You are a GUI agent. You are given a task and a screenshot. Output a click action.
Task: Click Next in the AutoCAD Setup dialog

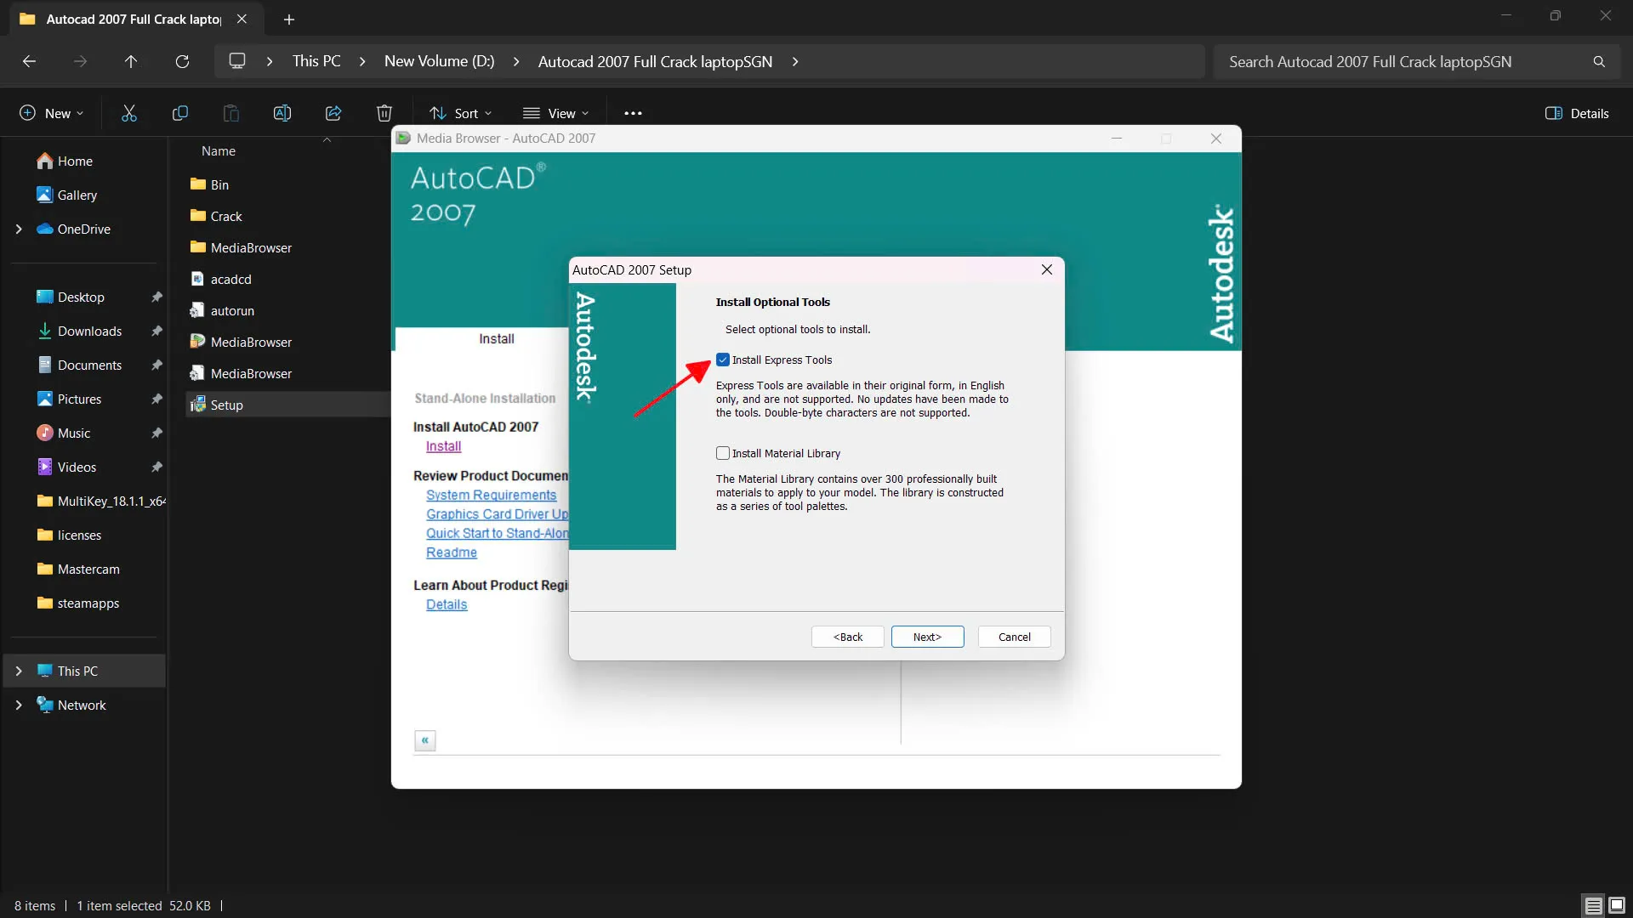coord(927,636)
